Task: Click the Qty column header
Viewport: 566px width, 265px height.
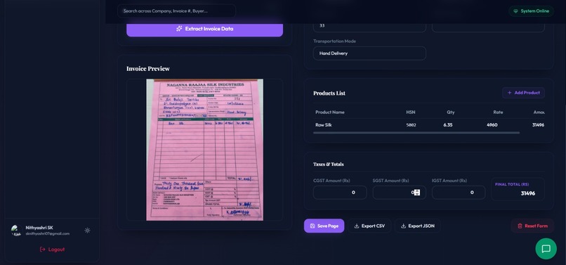Action: point(451,112)
